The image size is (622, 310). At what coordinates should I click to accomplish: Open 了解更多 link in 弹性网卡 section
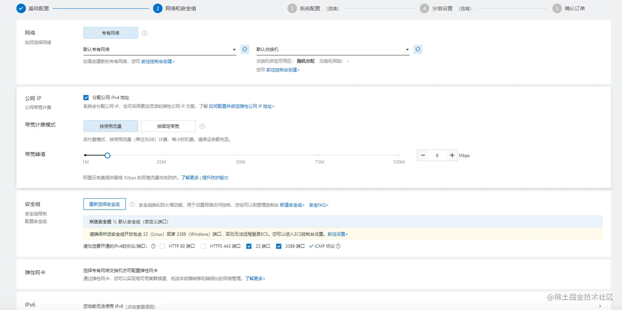point(255,278)
